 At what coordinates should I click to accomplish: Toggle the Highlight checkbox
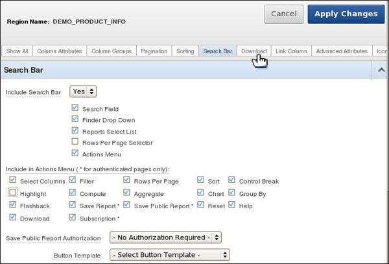13,193
